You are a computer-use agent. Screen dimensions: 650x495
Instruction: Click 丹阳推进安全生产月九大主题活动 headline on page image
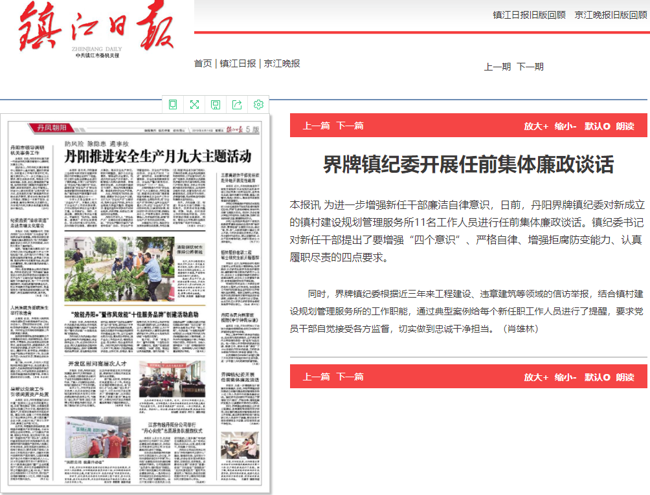tap(157, 156)
